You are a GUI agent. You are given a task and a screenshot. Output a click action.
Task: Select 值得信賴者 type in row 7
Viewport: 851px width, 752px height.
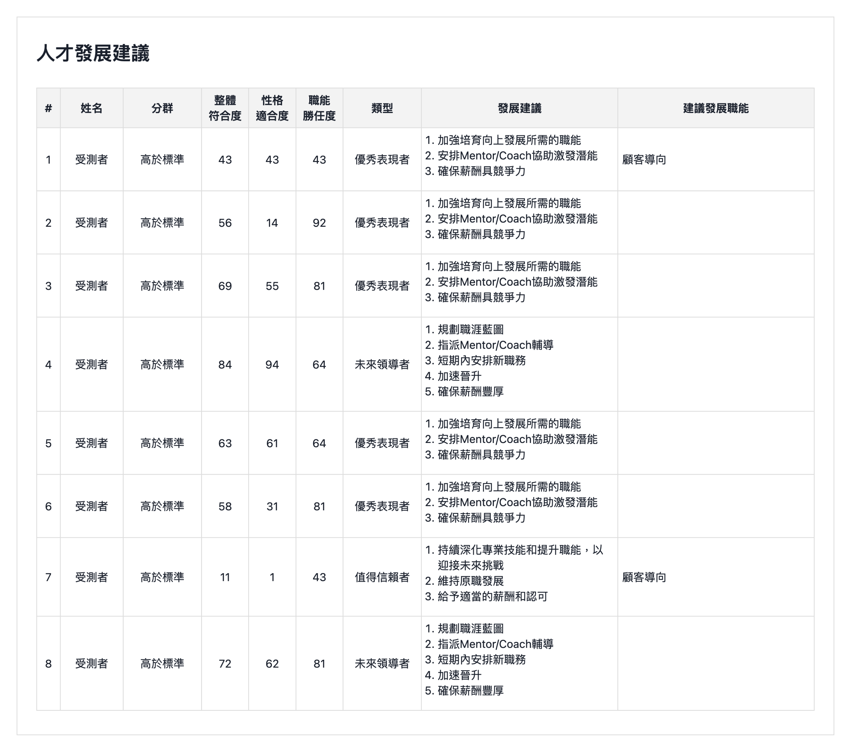click(382, 577)
